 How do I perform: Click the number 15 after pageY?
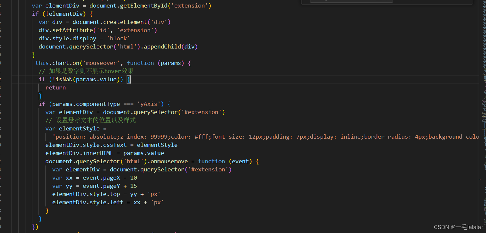pos(134,186)
